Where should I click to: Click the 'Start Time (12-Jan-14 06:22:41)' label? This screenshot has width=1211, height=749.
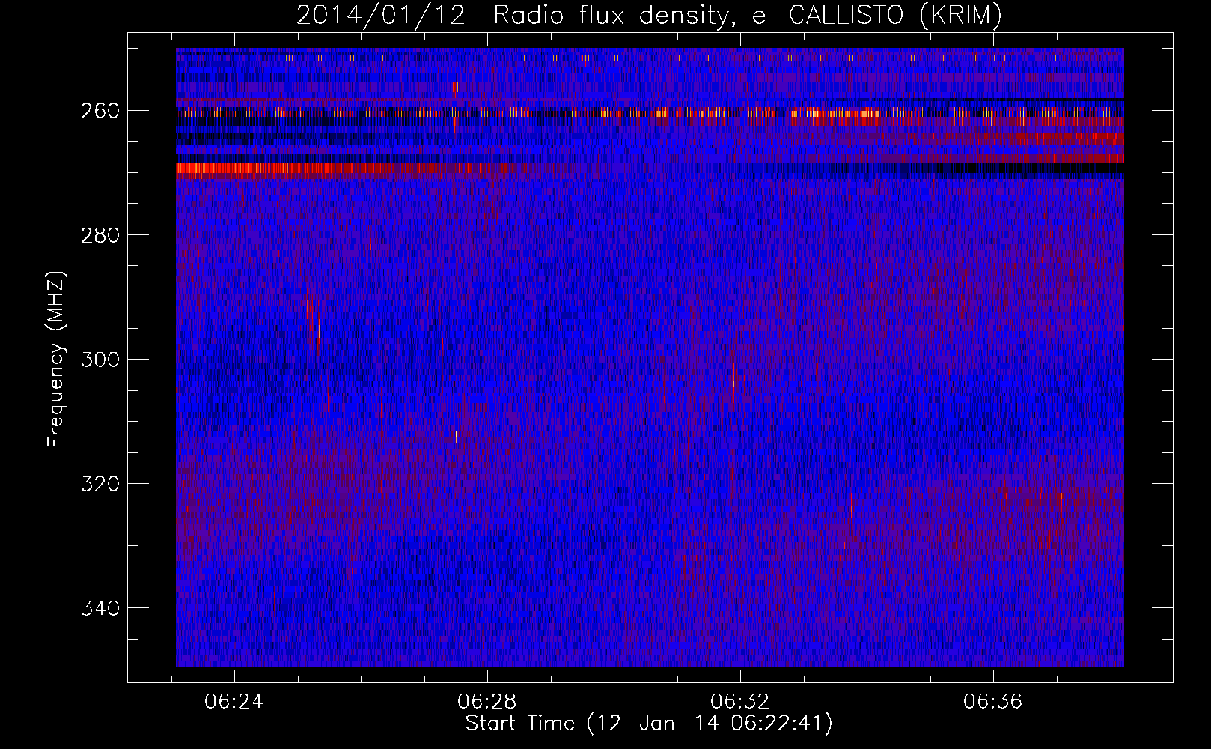point(649,724)
